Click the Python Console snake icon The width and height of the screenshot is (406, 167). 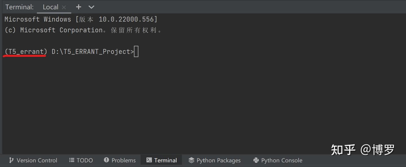tap(256, 160)
